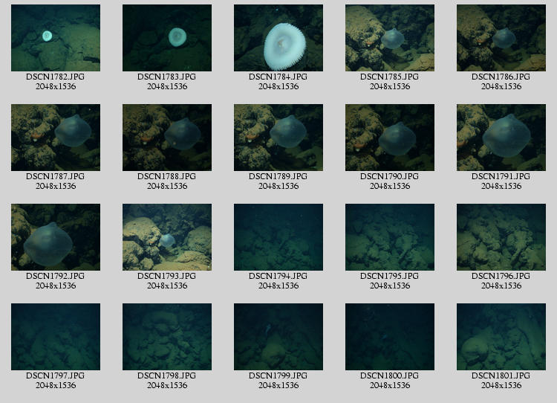Click the DSCN1794.JPG filename text

[x=278, y=277]
